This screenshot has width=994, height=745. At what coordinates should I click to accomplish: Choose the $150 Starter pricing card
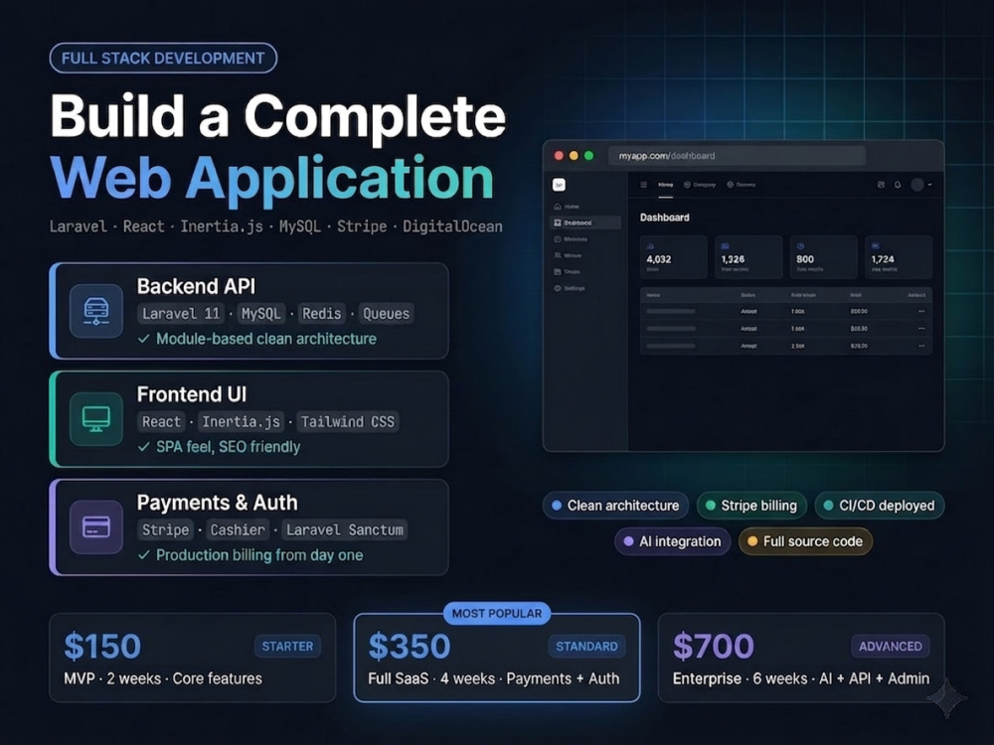coord(192,658)
